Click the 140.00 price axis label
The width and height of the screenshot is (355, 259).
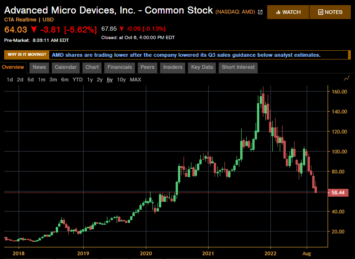coord(339,112)
